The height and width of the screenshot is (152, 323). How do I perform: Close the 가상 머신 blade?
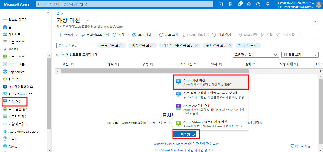click(315, 21)
